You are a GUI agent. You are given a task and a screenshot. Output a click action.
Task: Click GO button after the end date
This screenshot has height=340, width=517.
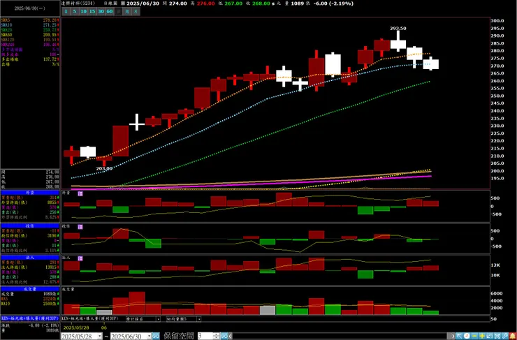[156, 337]
